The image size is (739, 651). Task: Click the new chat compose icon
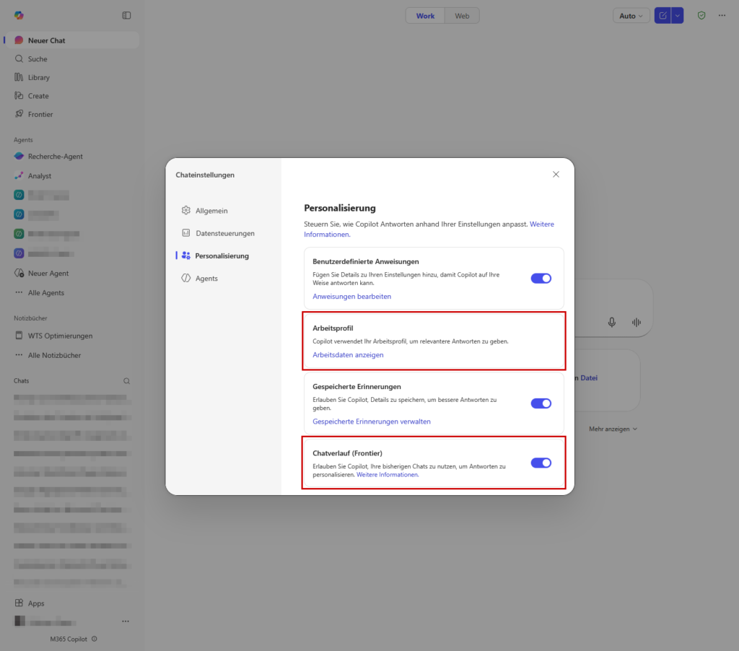point(663,15)
